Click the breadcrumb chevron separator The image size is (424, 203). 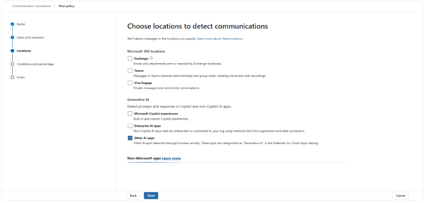pos(55,6)
